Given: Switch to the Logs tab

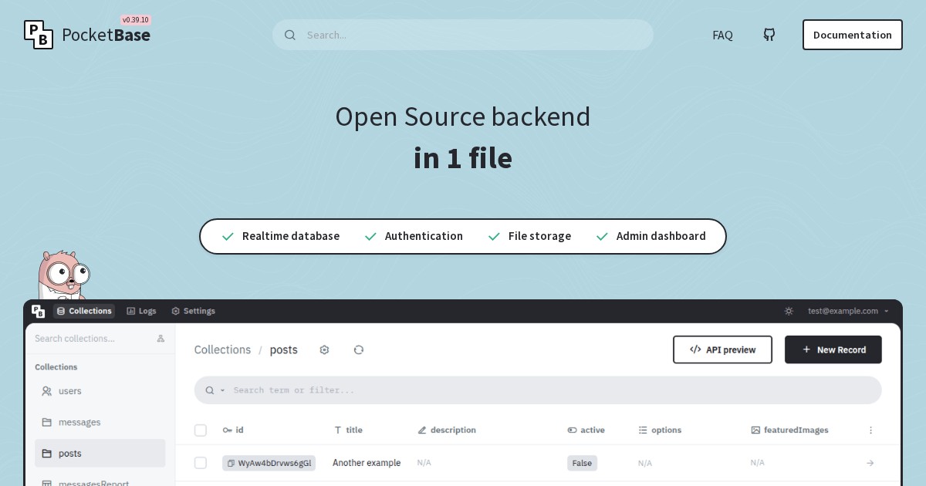Looking at the screenshot, I should [141, 311].
